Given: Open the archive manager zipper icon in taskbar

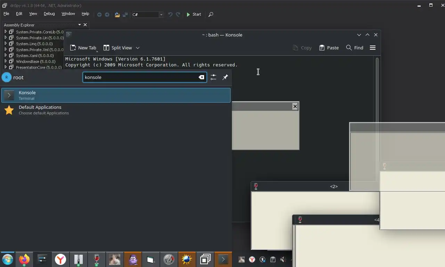Looking at the screenshot, I should tap(79, 259).
